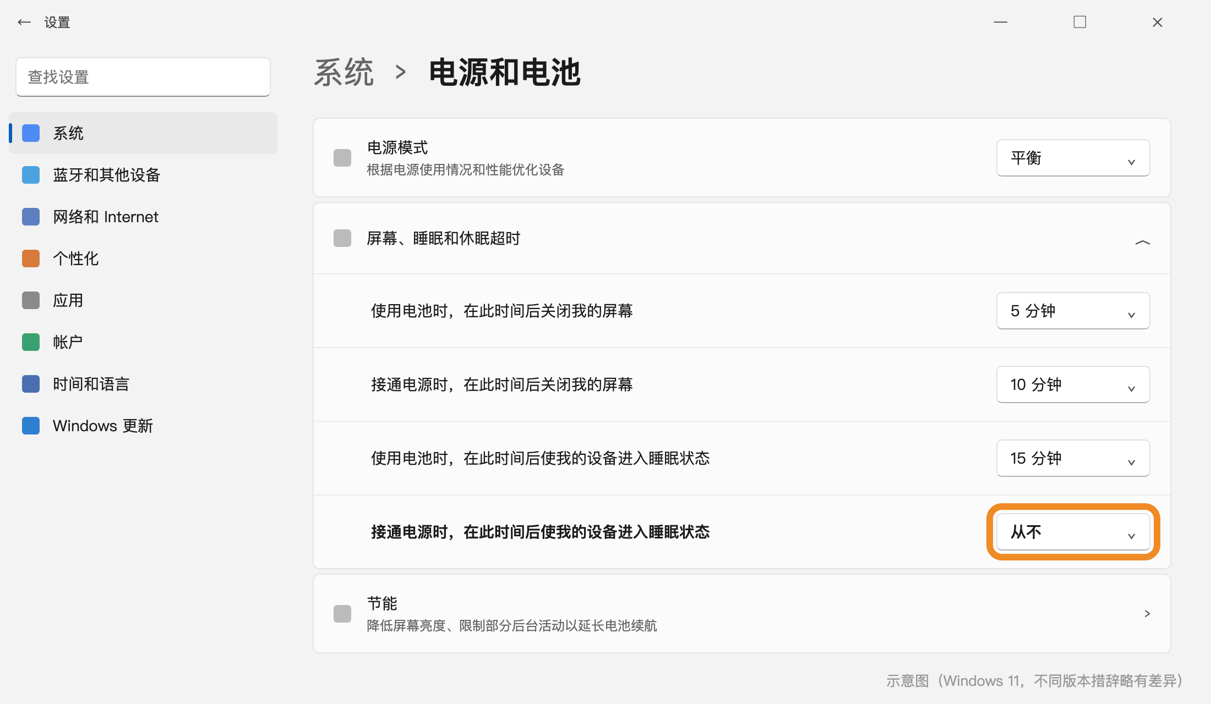Click label 使用电池时，在此时间后关闭我的屏幕
This screenshot has height=704, width=1211.
click(x=502, y=311)
